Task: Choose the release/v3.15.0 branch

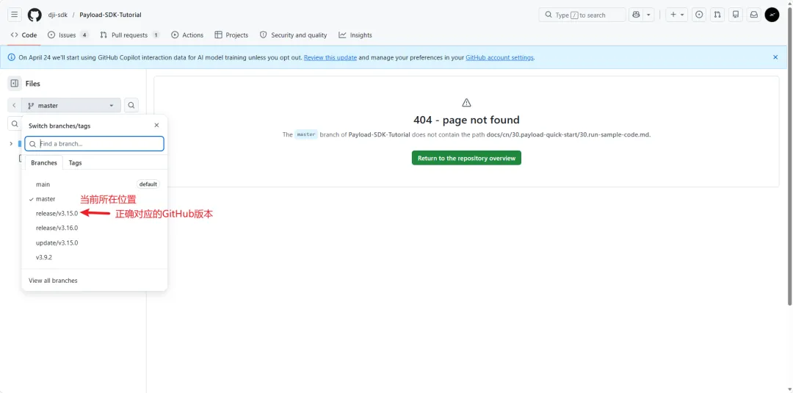Action: click(94, 214)
